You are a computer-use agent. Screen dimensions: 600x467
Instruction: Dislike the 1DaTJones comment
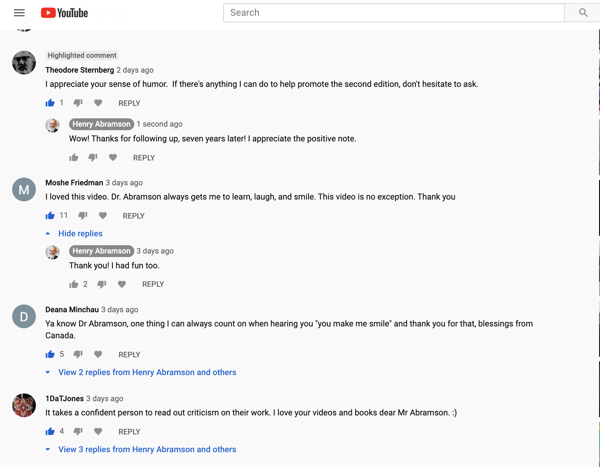pos(78,431)
